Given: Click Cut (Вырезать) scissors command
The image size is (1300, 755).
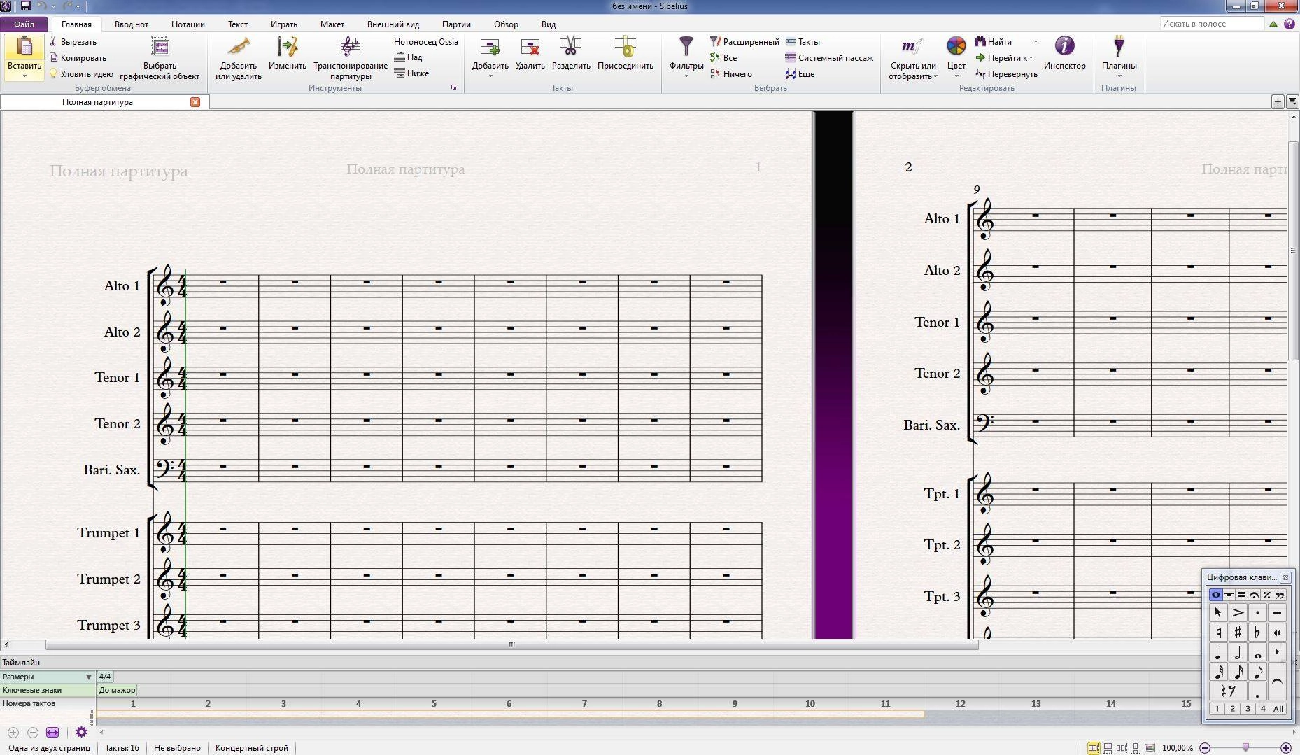Looking at the screenshot, I should click(73, 42).
